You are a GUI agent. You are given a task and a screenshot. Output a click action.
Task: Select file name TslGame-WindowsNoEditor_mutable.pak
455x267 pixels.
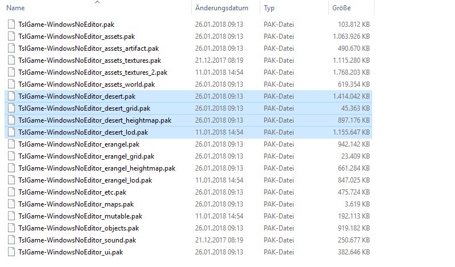(80, 216)
